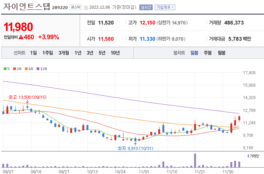Click the 11/30 date axis label
The width and height of the screenshot is (264, 174).
228,172
